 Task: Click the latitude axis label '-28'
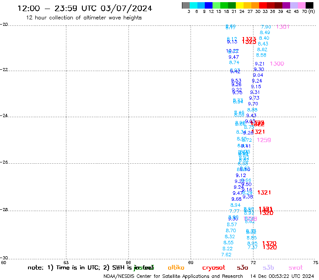(x=4, y=209)
